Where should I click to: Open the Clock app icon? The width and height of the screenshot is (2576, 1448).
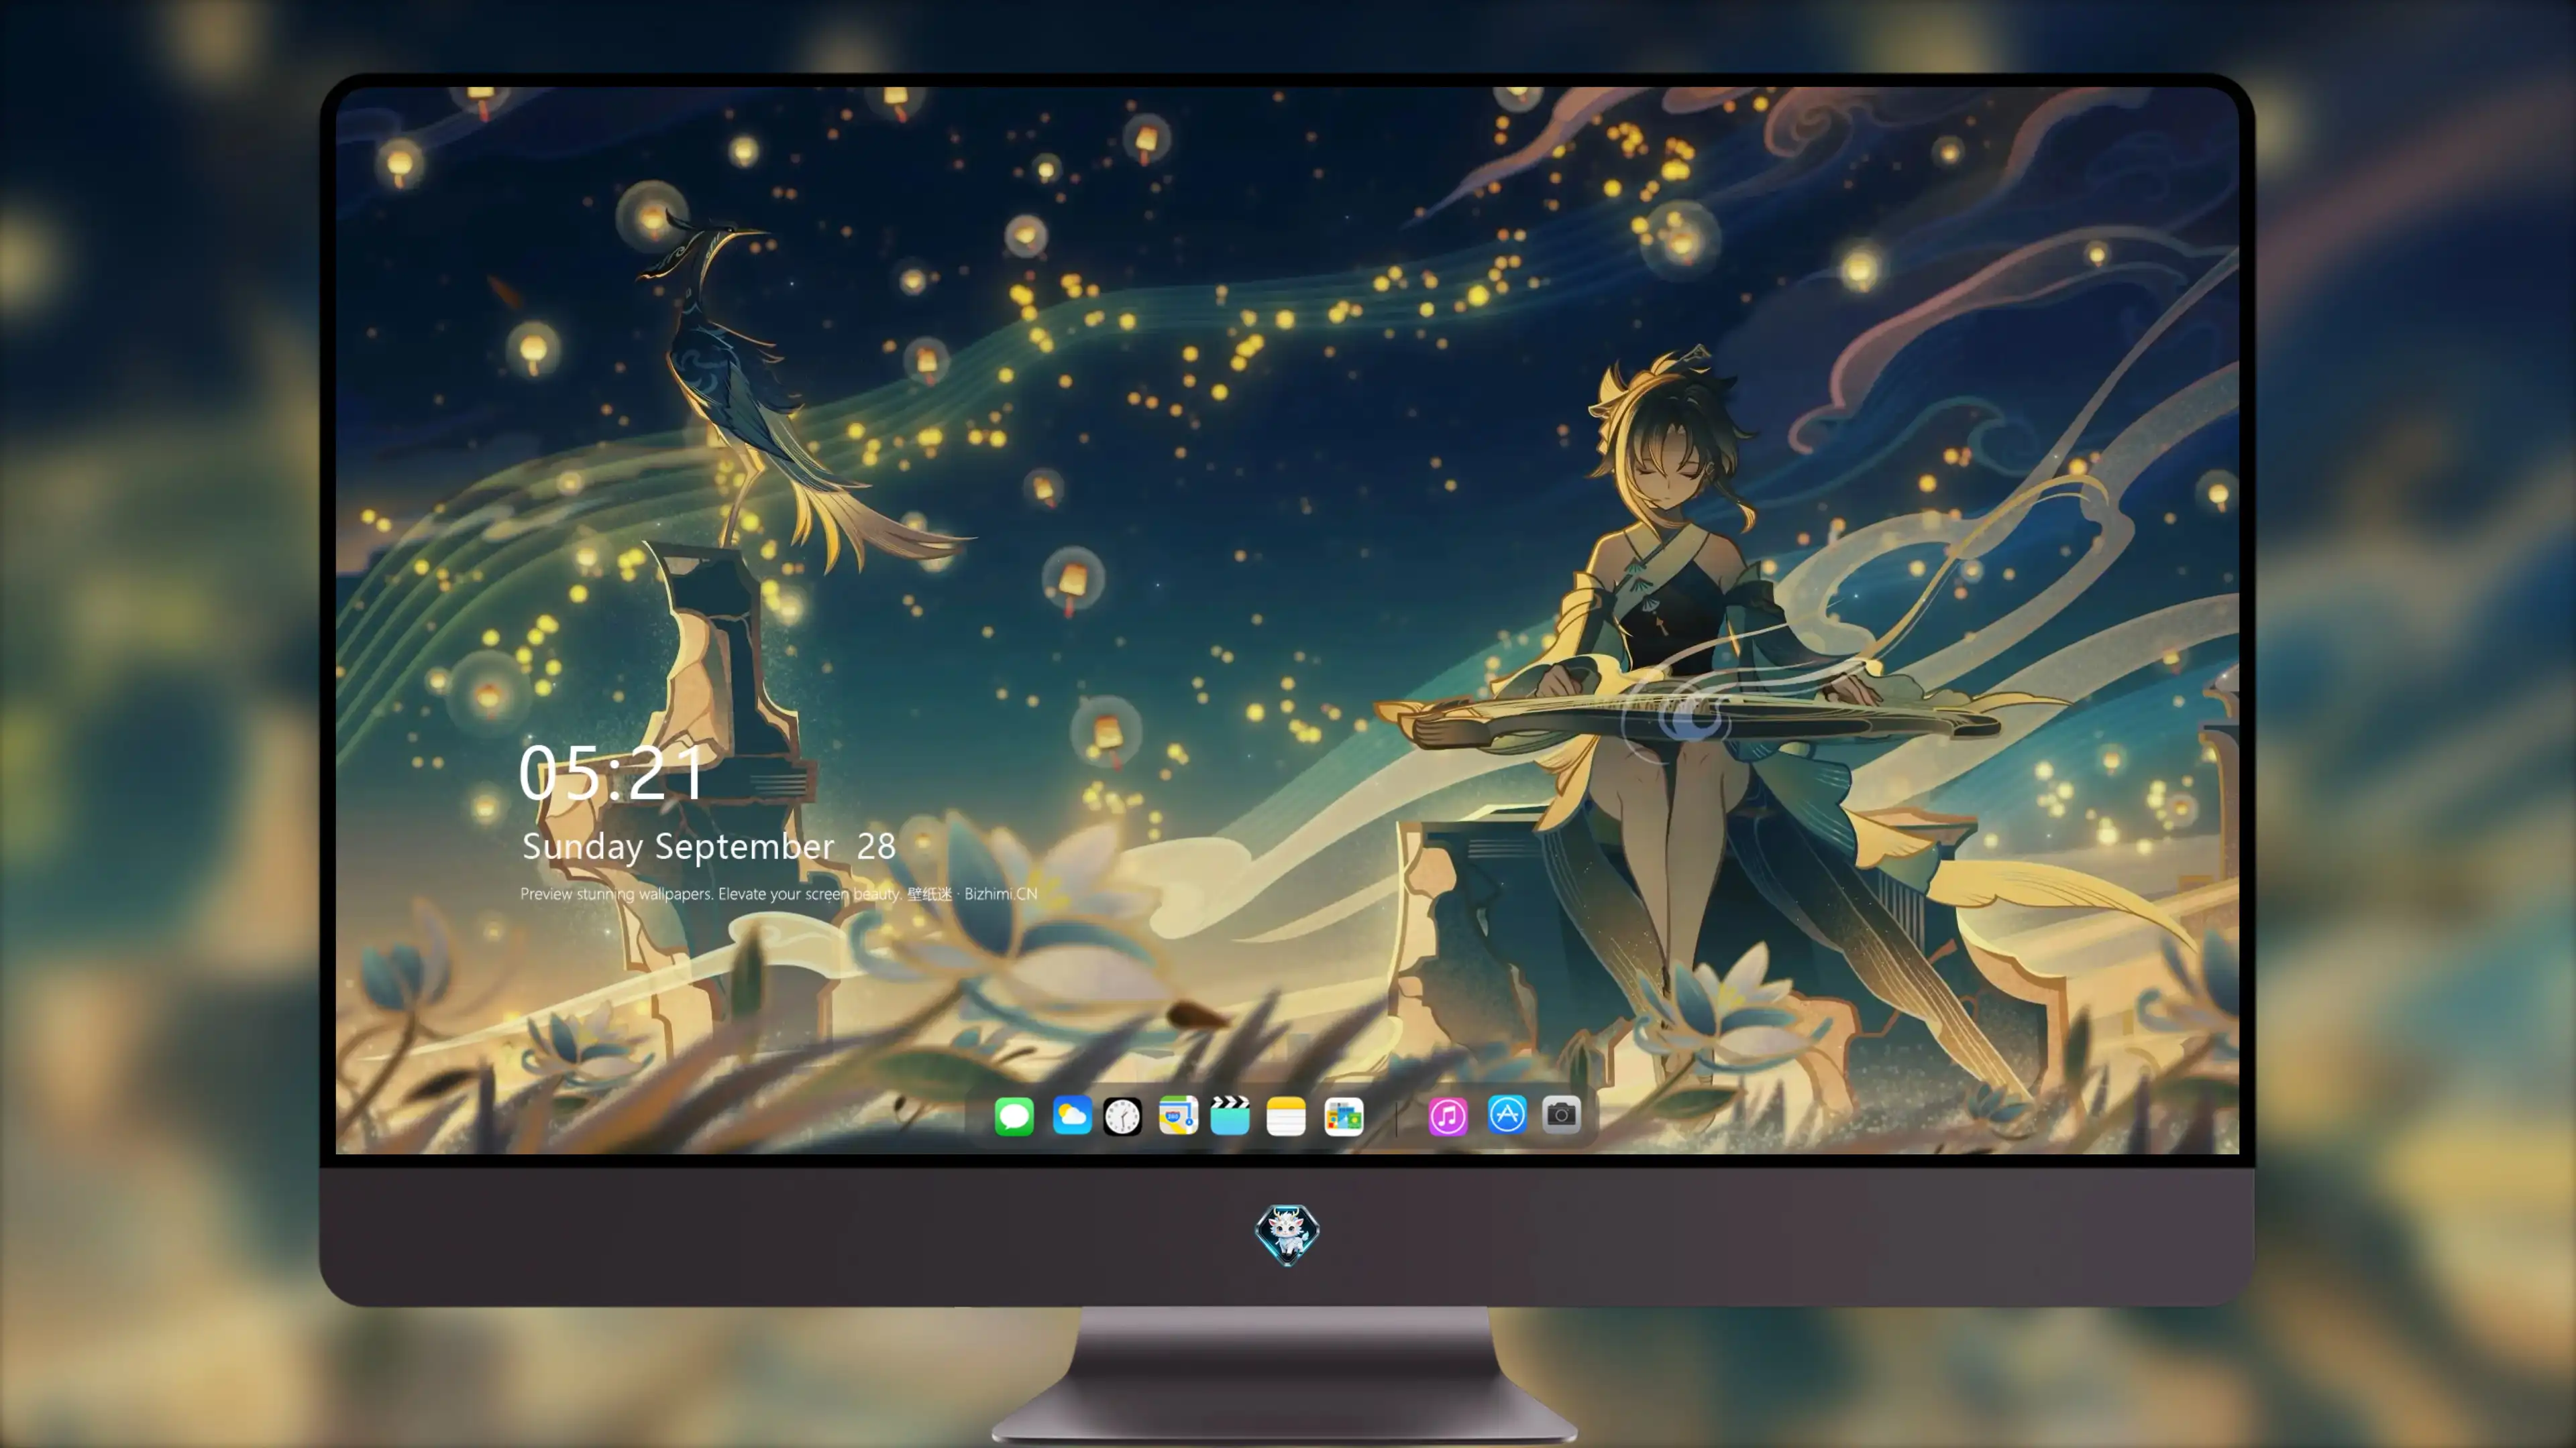point(1122,1115)
